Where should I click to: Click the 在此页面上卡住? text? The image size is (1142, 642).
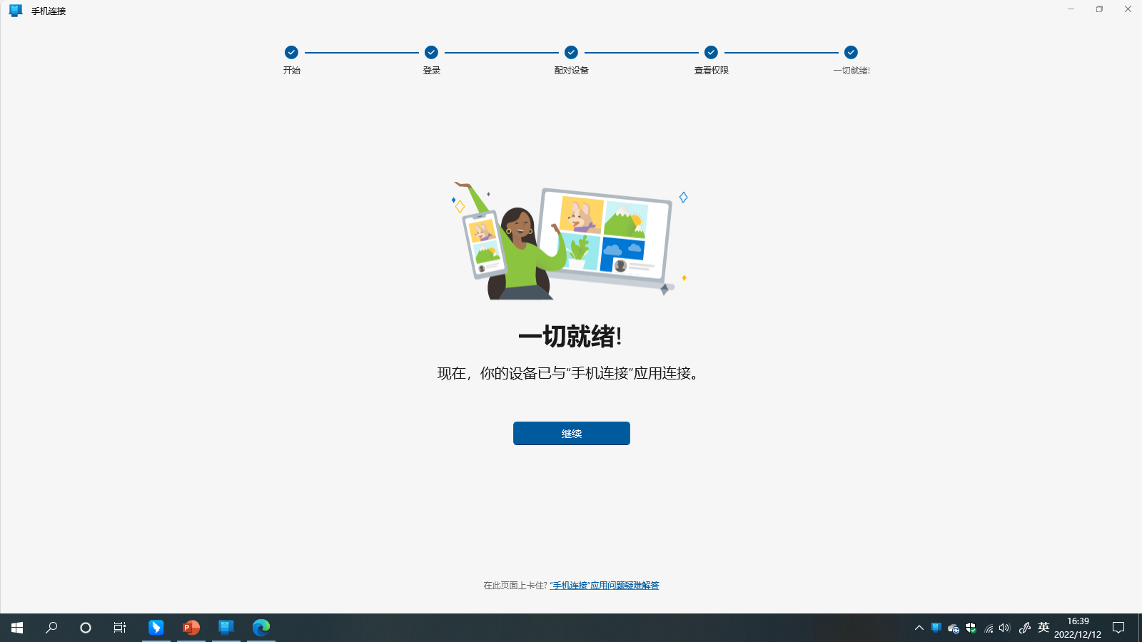[515, 586]
